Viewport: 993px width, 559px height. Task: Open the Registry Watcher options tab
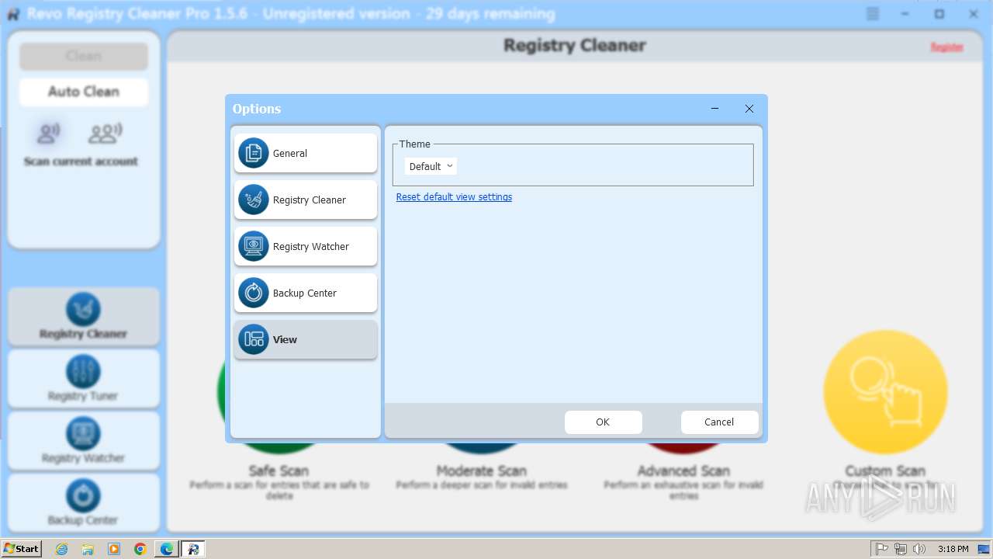306,246
